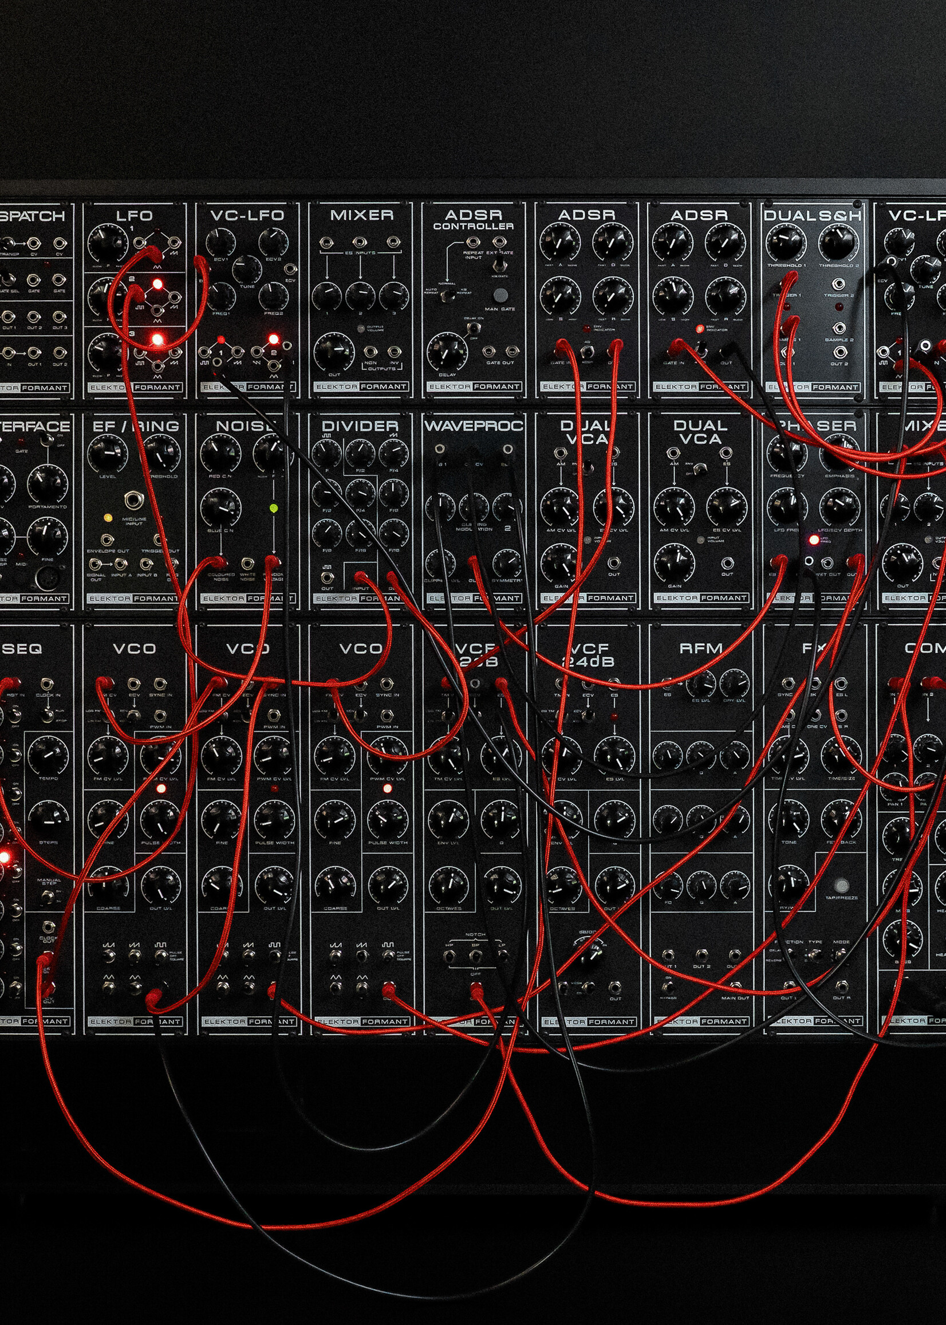The height and width of the screenshot is (1325, 946).
Task: Click the EF/RING MIC/LINE INPUT jack
Action: 134,501
